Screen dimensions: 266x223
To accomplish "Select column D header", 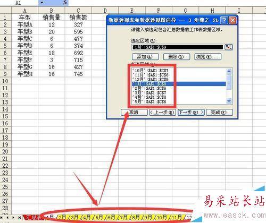I will [105, 11].
